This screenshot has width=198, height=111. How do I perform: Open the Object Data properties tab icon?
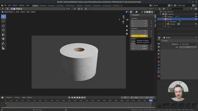pyautogui.click(x=159, y=72)
